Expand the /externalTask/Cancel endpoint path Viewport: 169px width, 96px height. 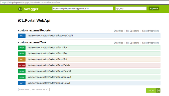tap(49, 71)
